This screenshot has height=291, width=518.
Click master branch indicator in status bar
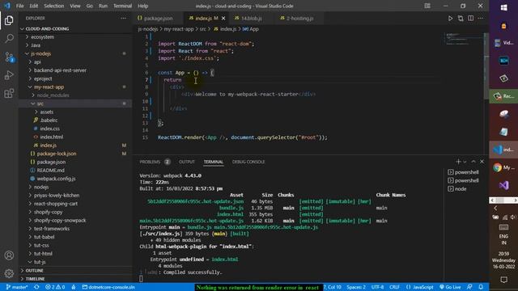coord(17,287)
